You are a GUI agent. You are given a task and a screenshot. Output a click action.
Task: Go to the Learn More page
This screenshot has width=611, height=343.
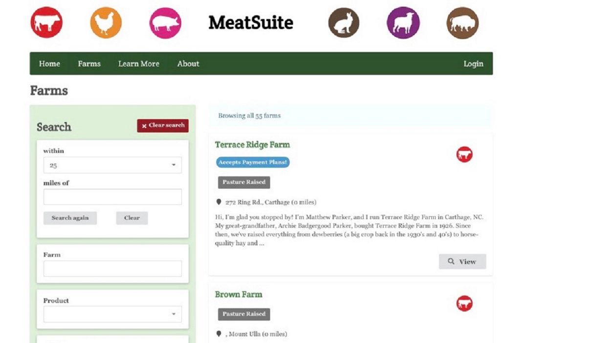coord(139,63)
